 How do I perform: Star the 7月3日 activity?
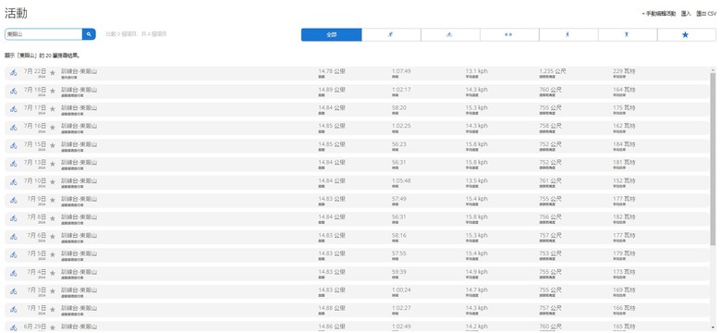click(x=53, y=291)
